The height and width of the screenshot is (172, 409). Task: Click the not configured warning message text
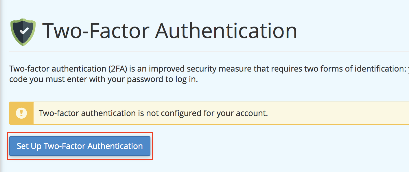point(153,113)
